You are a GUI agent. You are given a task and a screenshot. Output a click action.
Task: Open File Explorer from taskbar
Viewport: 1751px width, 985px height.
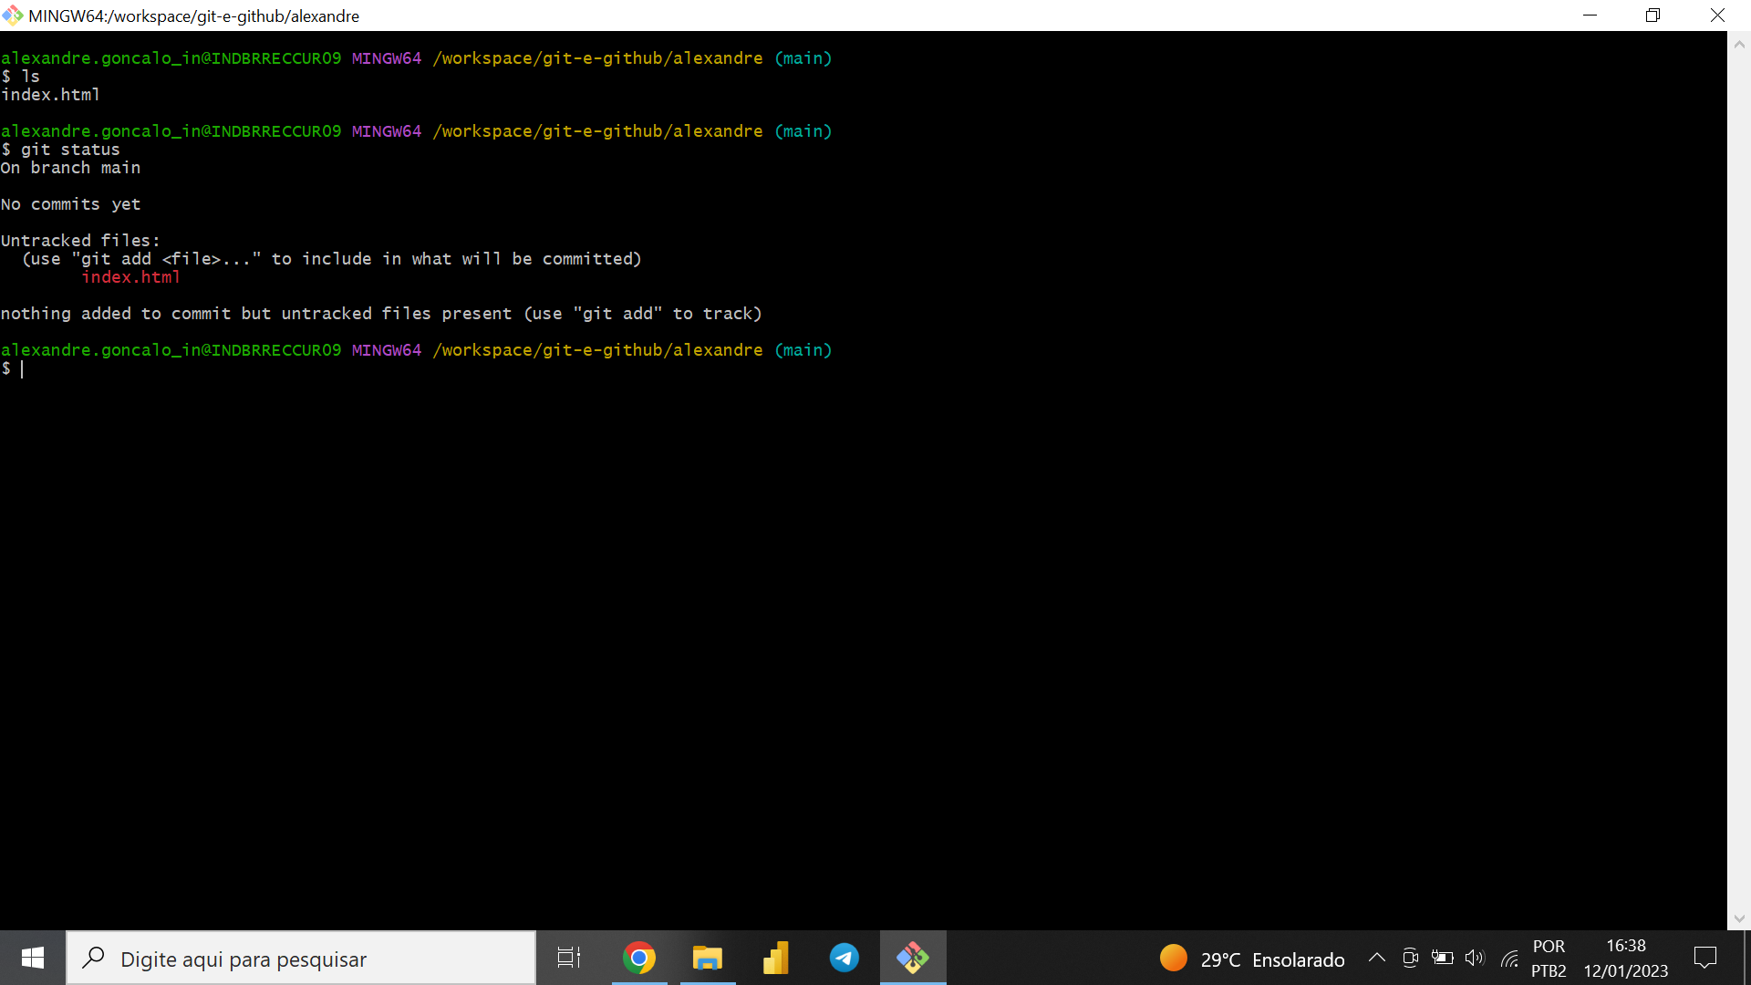(707, 959)
